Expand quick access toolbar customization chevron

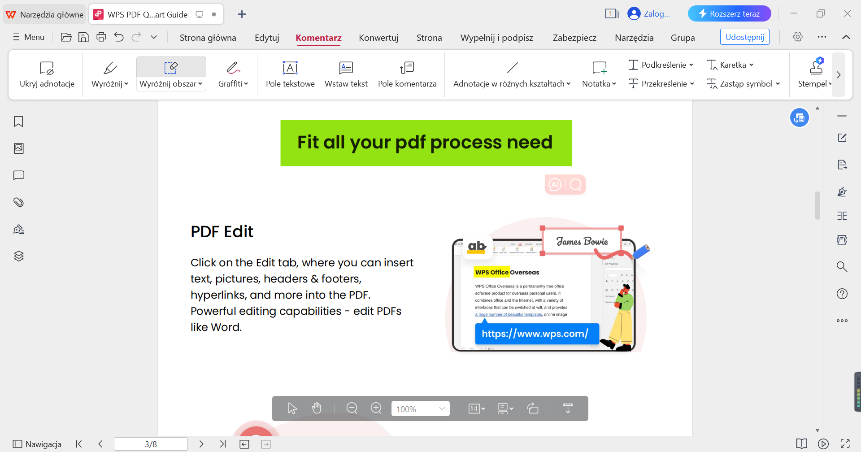[x=154, y=37]
